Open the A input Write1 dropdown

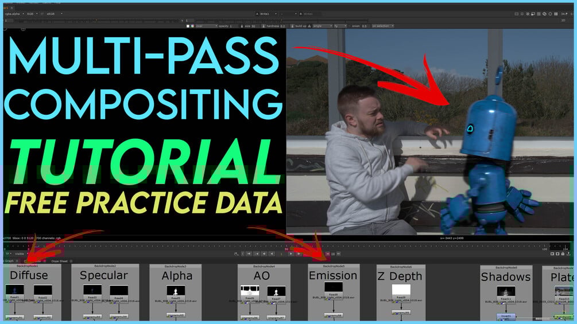266,14
